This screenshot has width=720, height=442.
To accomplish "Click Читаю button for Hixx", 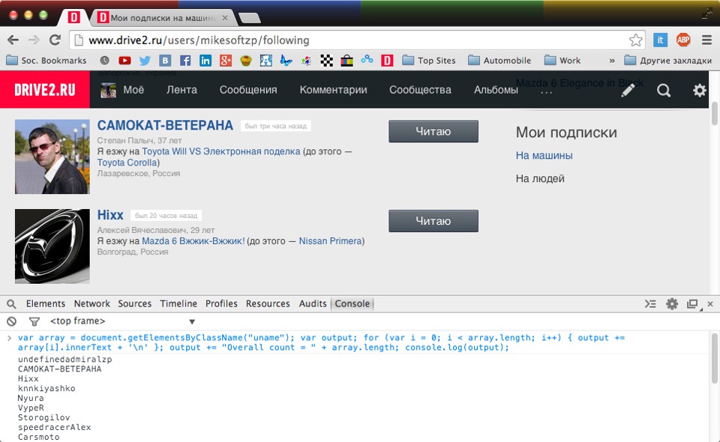I will point(433,221).
